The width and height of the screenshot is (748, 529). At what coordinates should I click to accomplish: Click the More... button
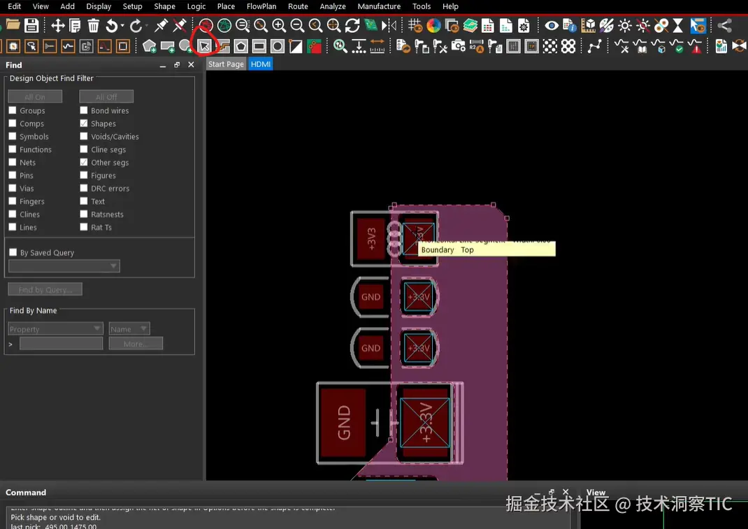[x=136, y=343]
